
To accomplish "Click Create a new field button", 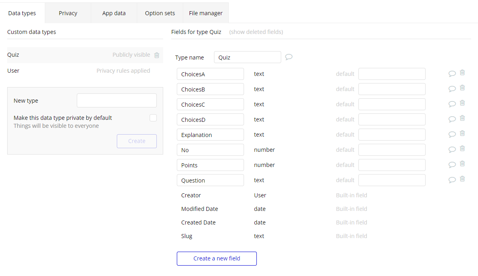I will pyautogui.click(x=217, y=258).
